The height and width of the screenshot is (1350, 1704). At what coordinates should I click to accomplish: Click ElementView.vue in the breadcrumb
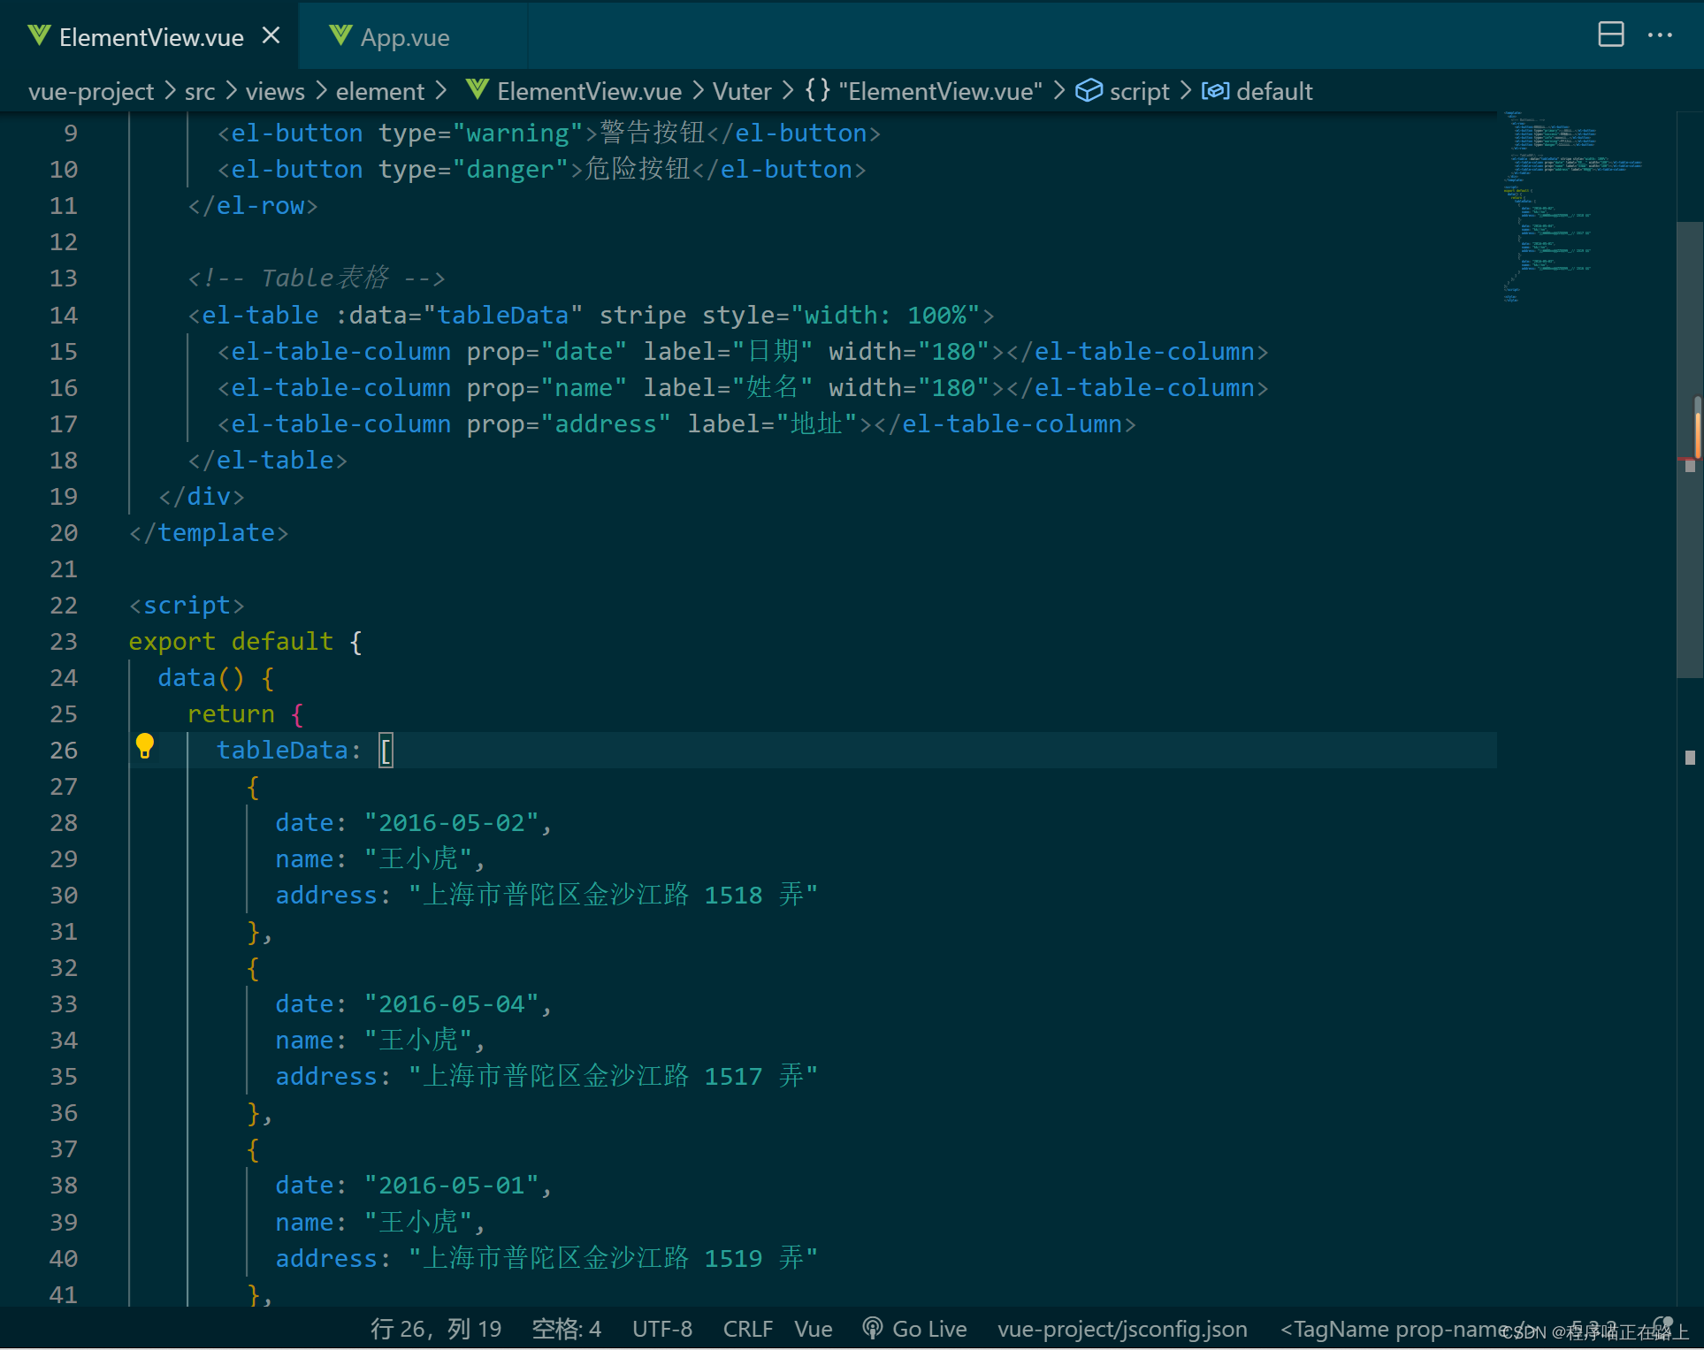[x=589, y=91]
